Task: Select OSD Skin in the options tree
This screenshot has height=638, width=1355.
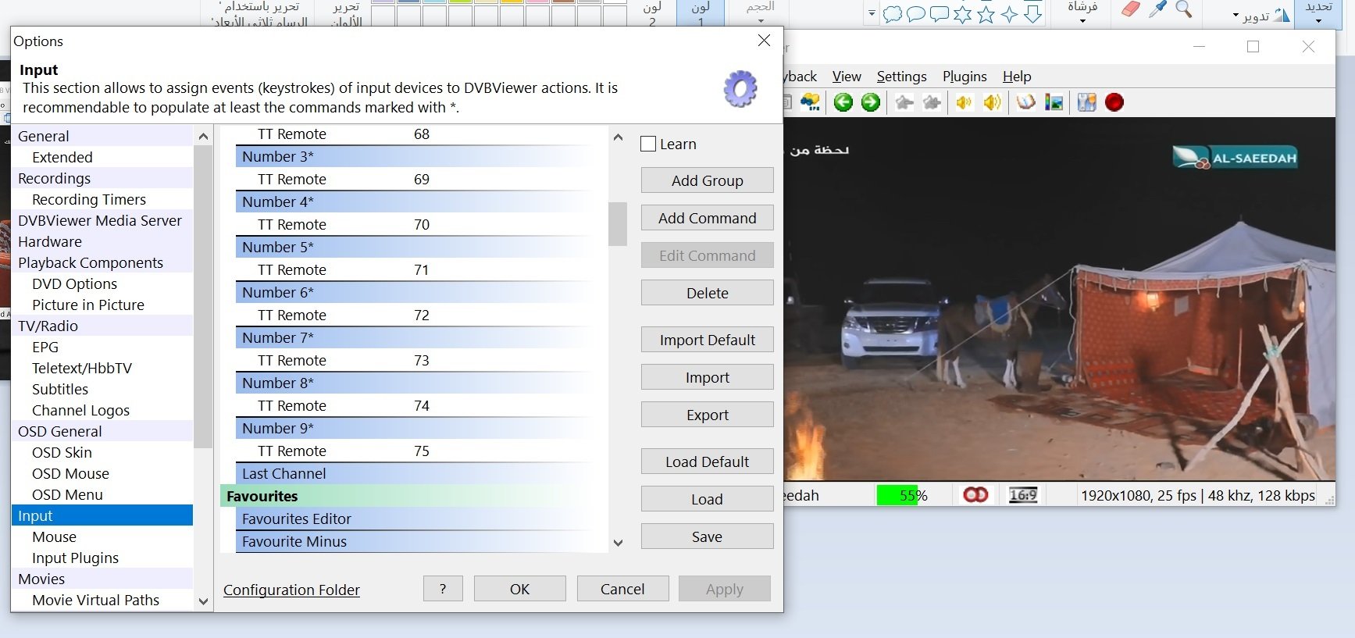Action: pos(62,453)
